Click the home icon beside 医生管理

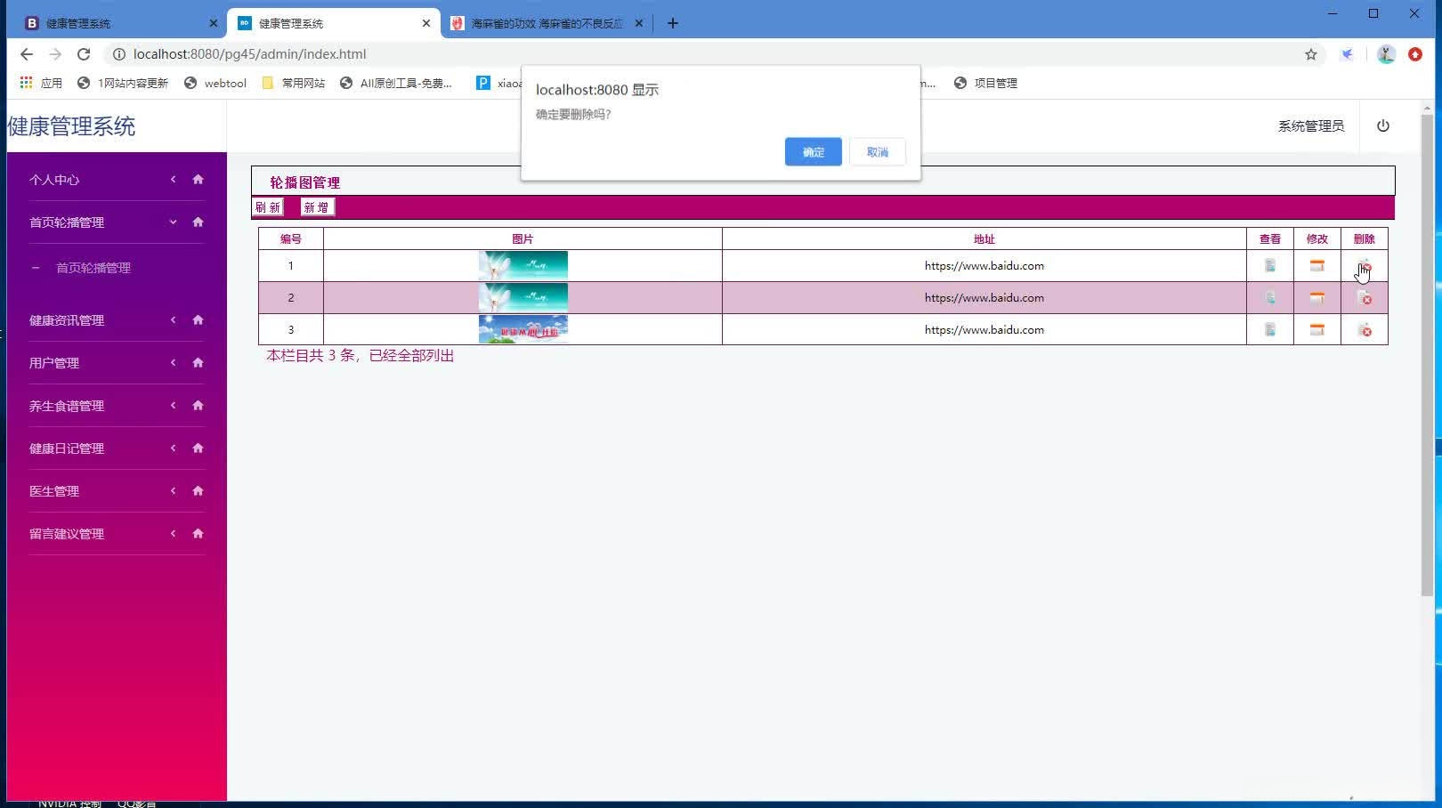(198, 490)
